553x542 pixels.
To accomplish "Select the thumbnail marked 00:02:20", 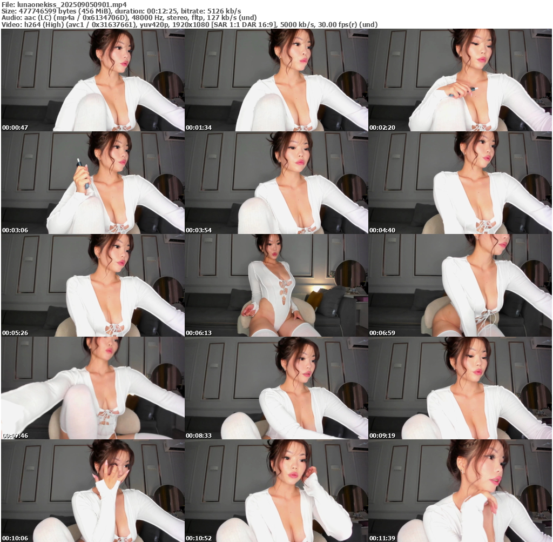I will 460,80.
